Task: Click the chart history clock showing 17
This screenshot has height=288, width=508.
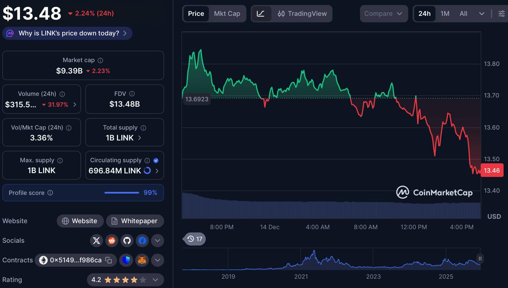Action: 194,239
